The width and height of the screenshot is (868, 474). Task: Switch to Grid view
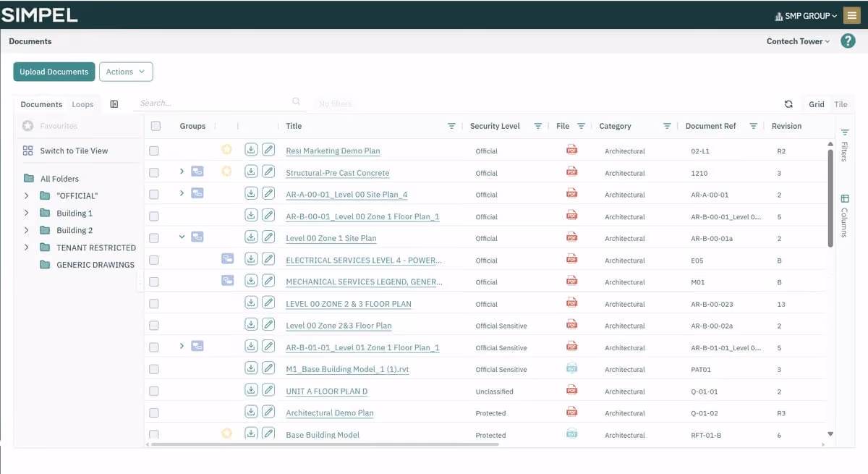817,104
